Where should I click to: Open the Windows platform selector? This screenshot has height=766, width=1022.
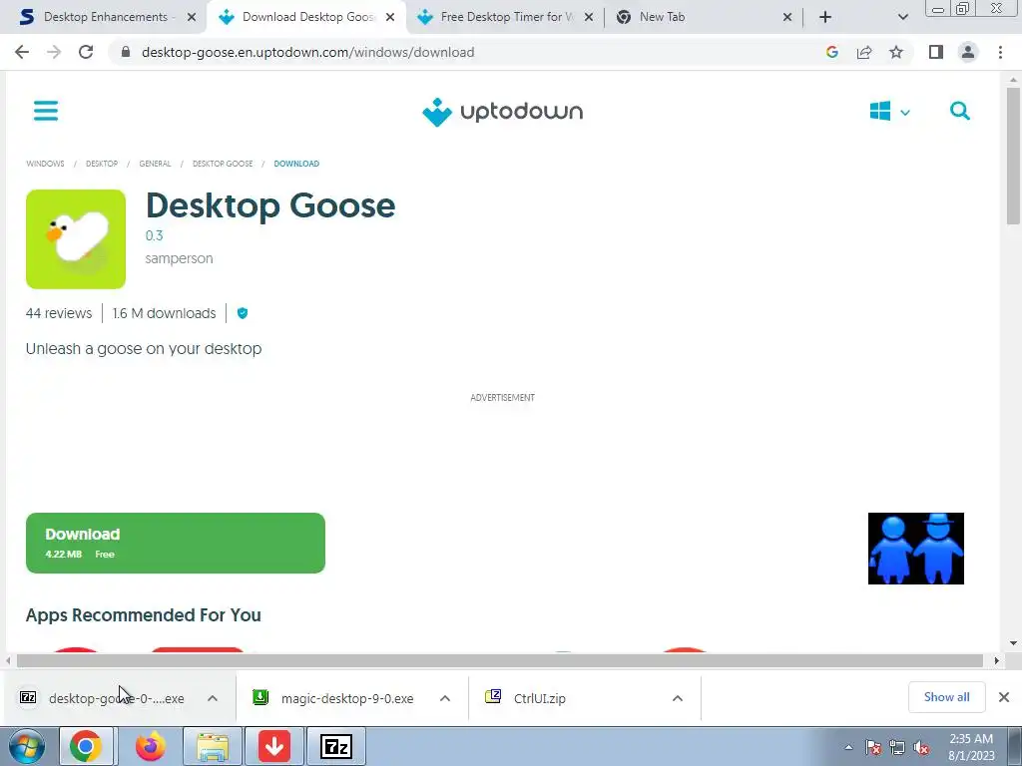click(x=889, y=112)
